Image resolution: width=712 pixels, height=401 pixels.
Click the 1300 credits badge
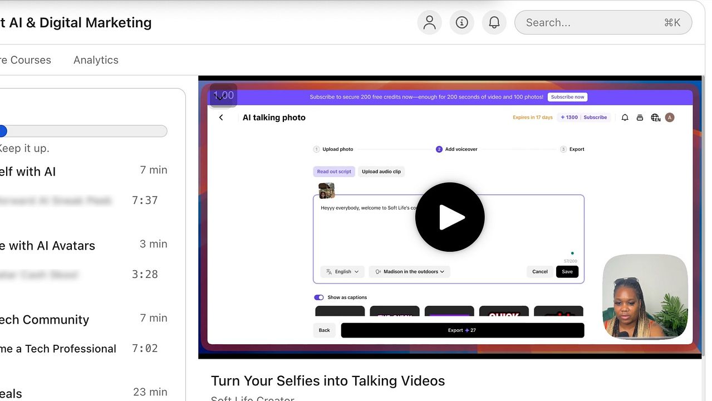tap(569, 118)
